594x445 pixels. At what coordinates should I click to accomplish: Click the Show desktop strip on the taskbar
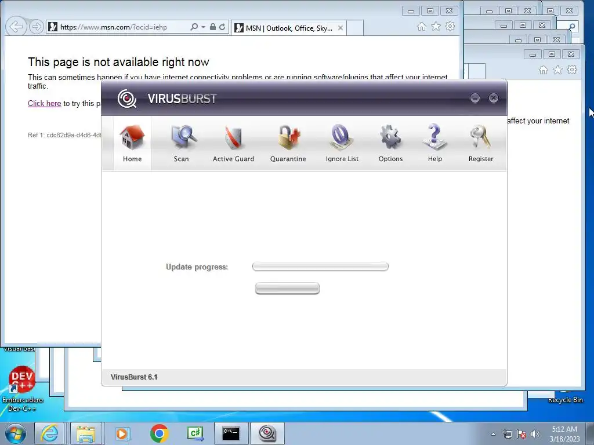pos(590,434)
